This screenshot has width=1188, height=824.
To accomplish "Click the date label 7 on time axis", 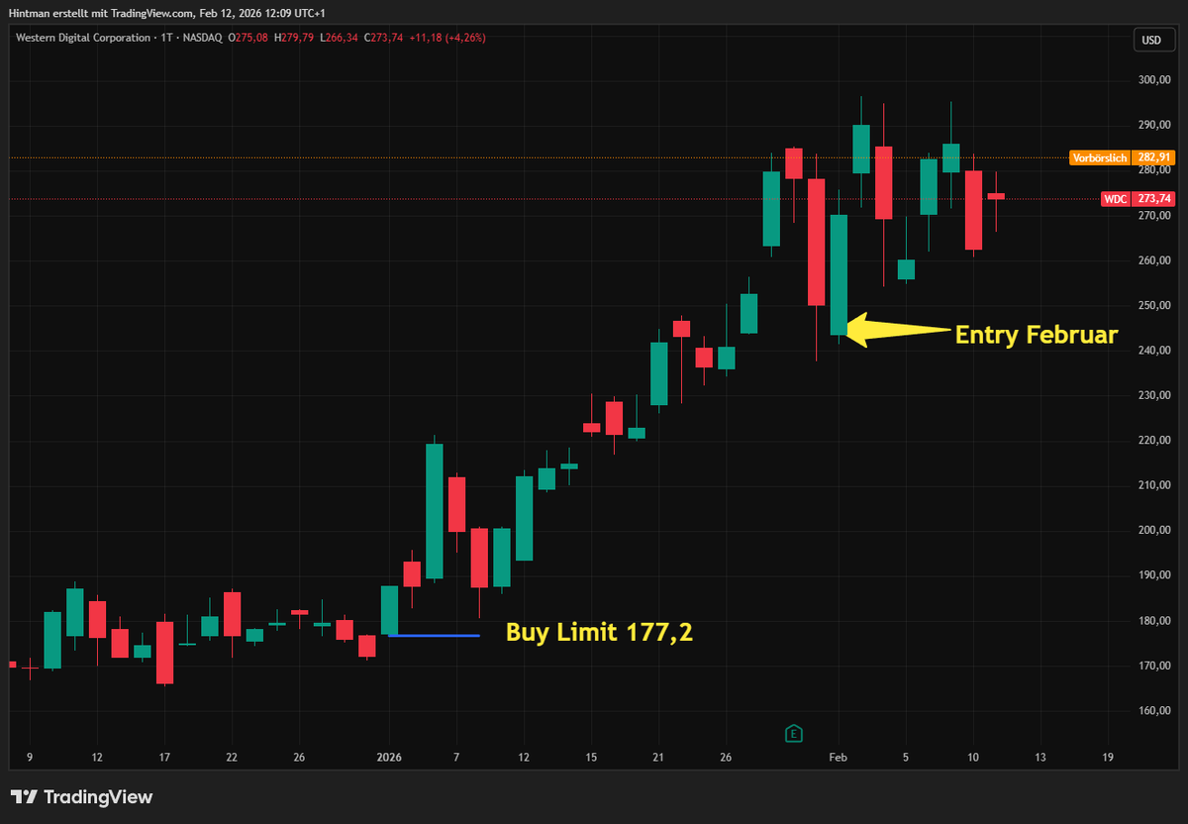I will click(456, 758).
